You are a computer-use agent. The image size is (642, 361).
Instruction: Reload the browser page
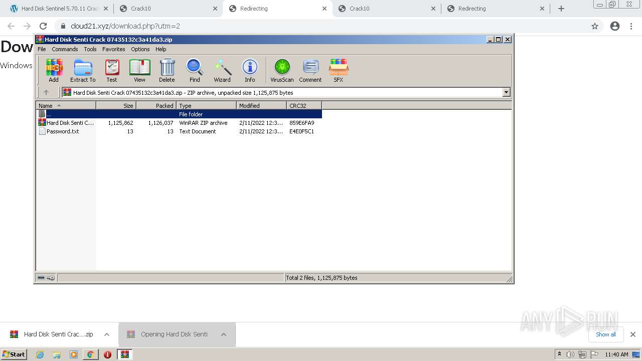tap(43, 26)
